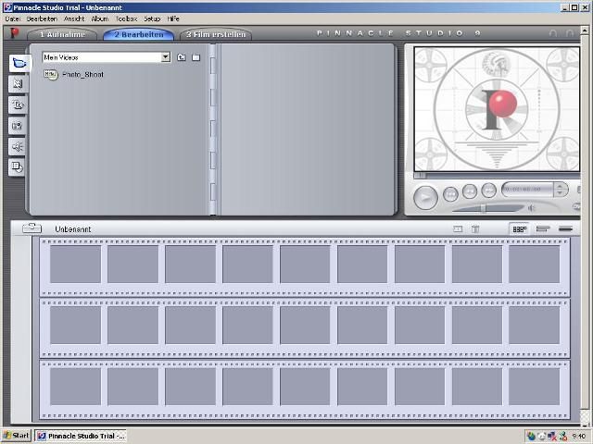Expand the Mein Videos folder dropdown
The width and height of the screenshot is (593, 444).
(x=166, y=57)
